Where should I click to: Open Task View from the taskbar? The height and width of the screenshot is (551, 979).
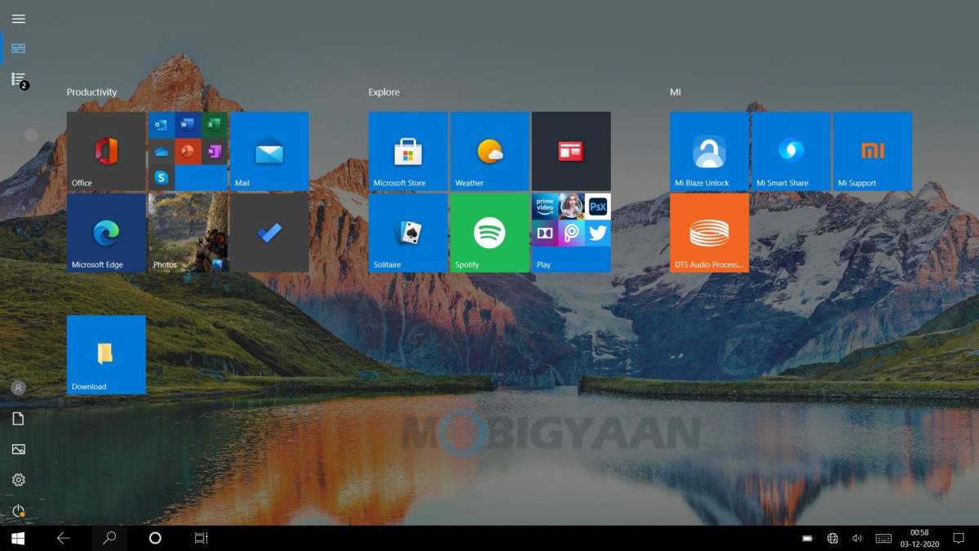(200, 538)
